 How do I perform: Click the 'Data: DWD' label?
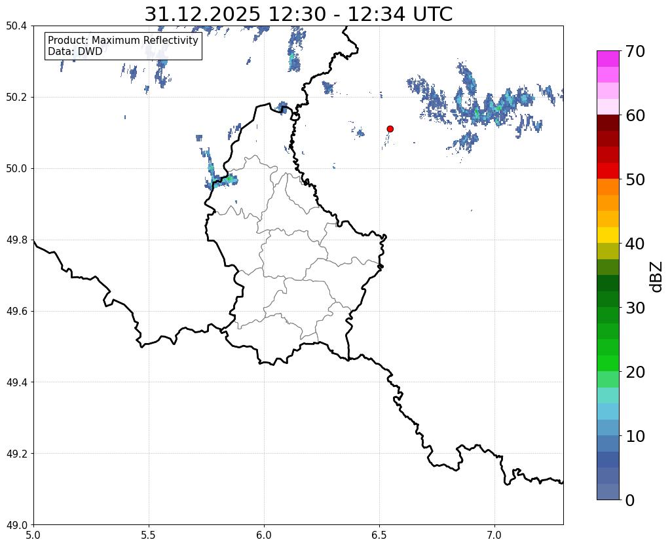[x=75, y=51]
